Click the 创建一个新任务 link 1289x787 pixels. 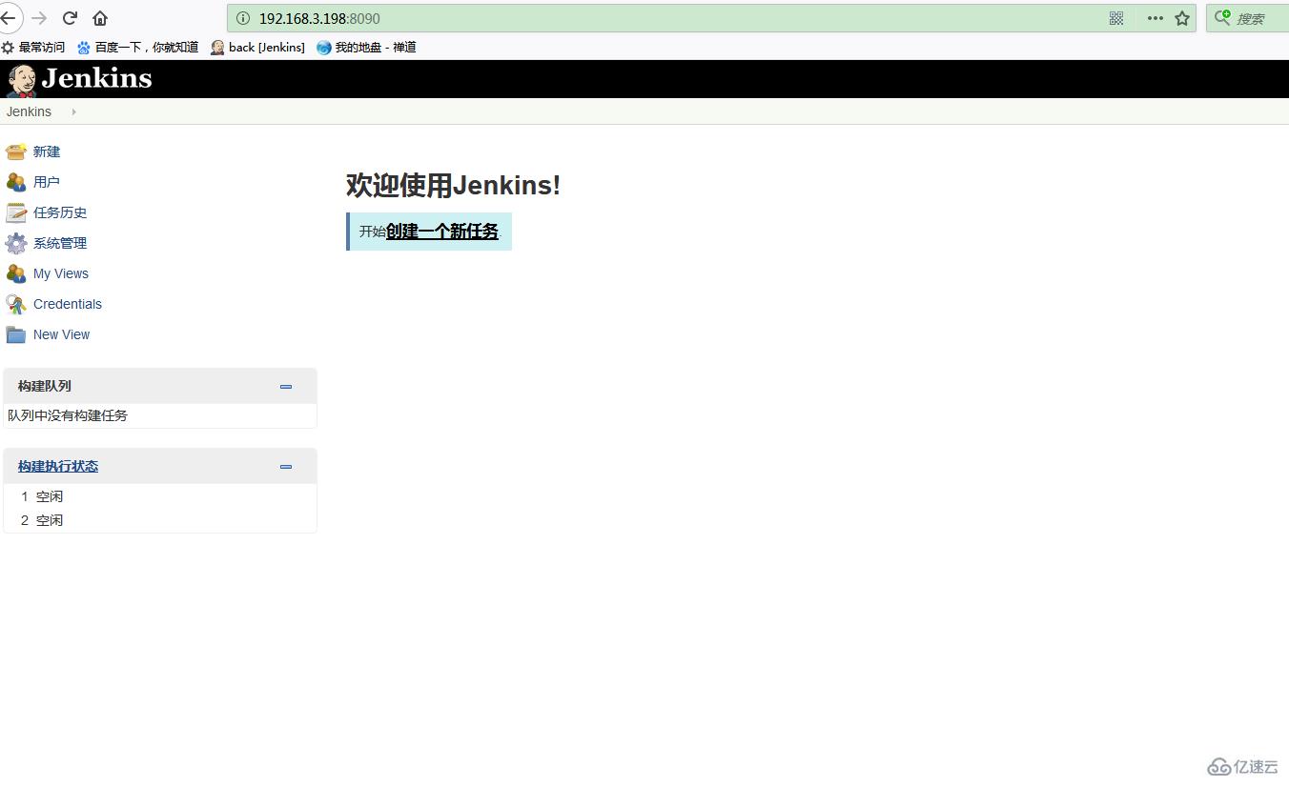coord(442,232)
